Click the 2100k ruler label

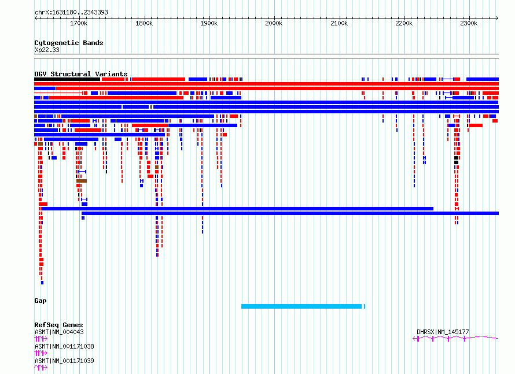[x=339, y=23]
